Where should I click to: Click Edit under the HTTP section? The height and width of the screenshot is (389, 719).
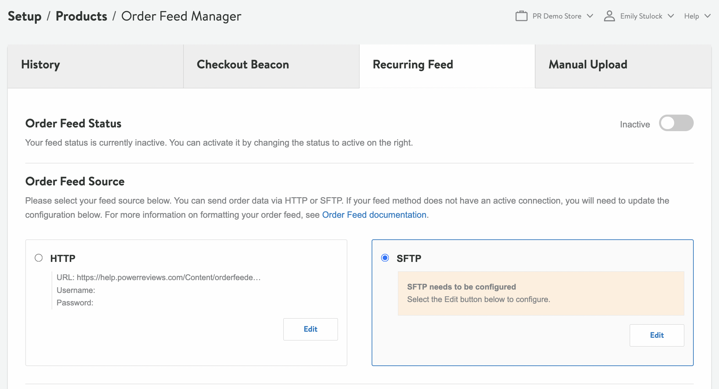(x=310, y=329)
